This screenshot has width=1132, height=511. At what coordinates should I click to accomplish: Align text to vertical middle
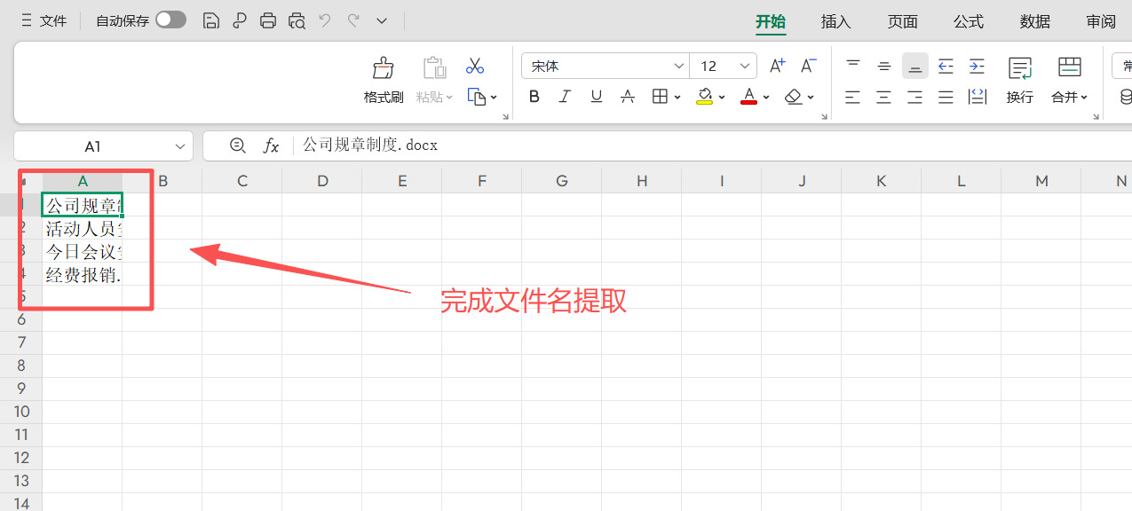click(884, 66)
